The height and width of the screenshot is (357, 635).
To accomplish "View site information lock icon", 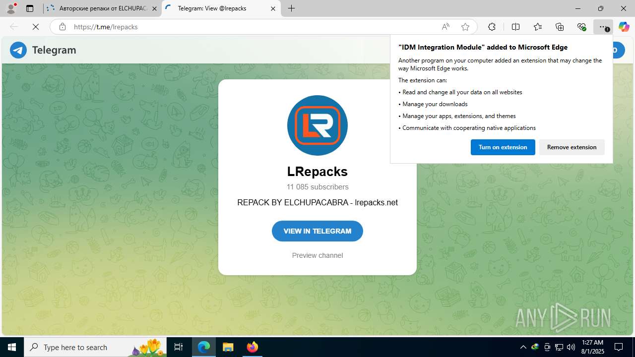I will pos(63,27).
